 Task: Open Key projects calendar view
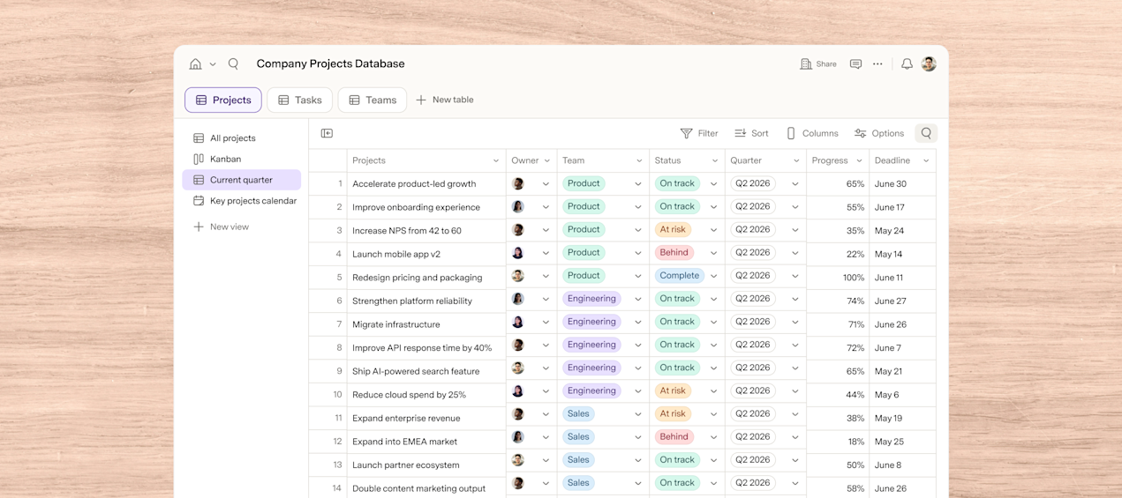242,201
